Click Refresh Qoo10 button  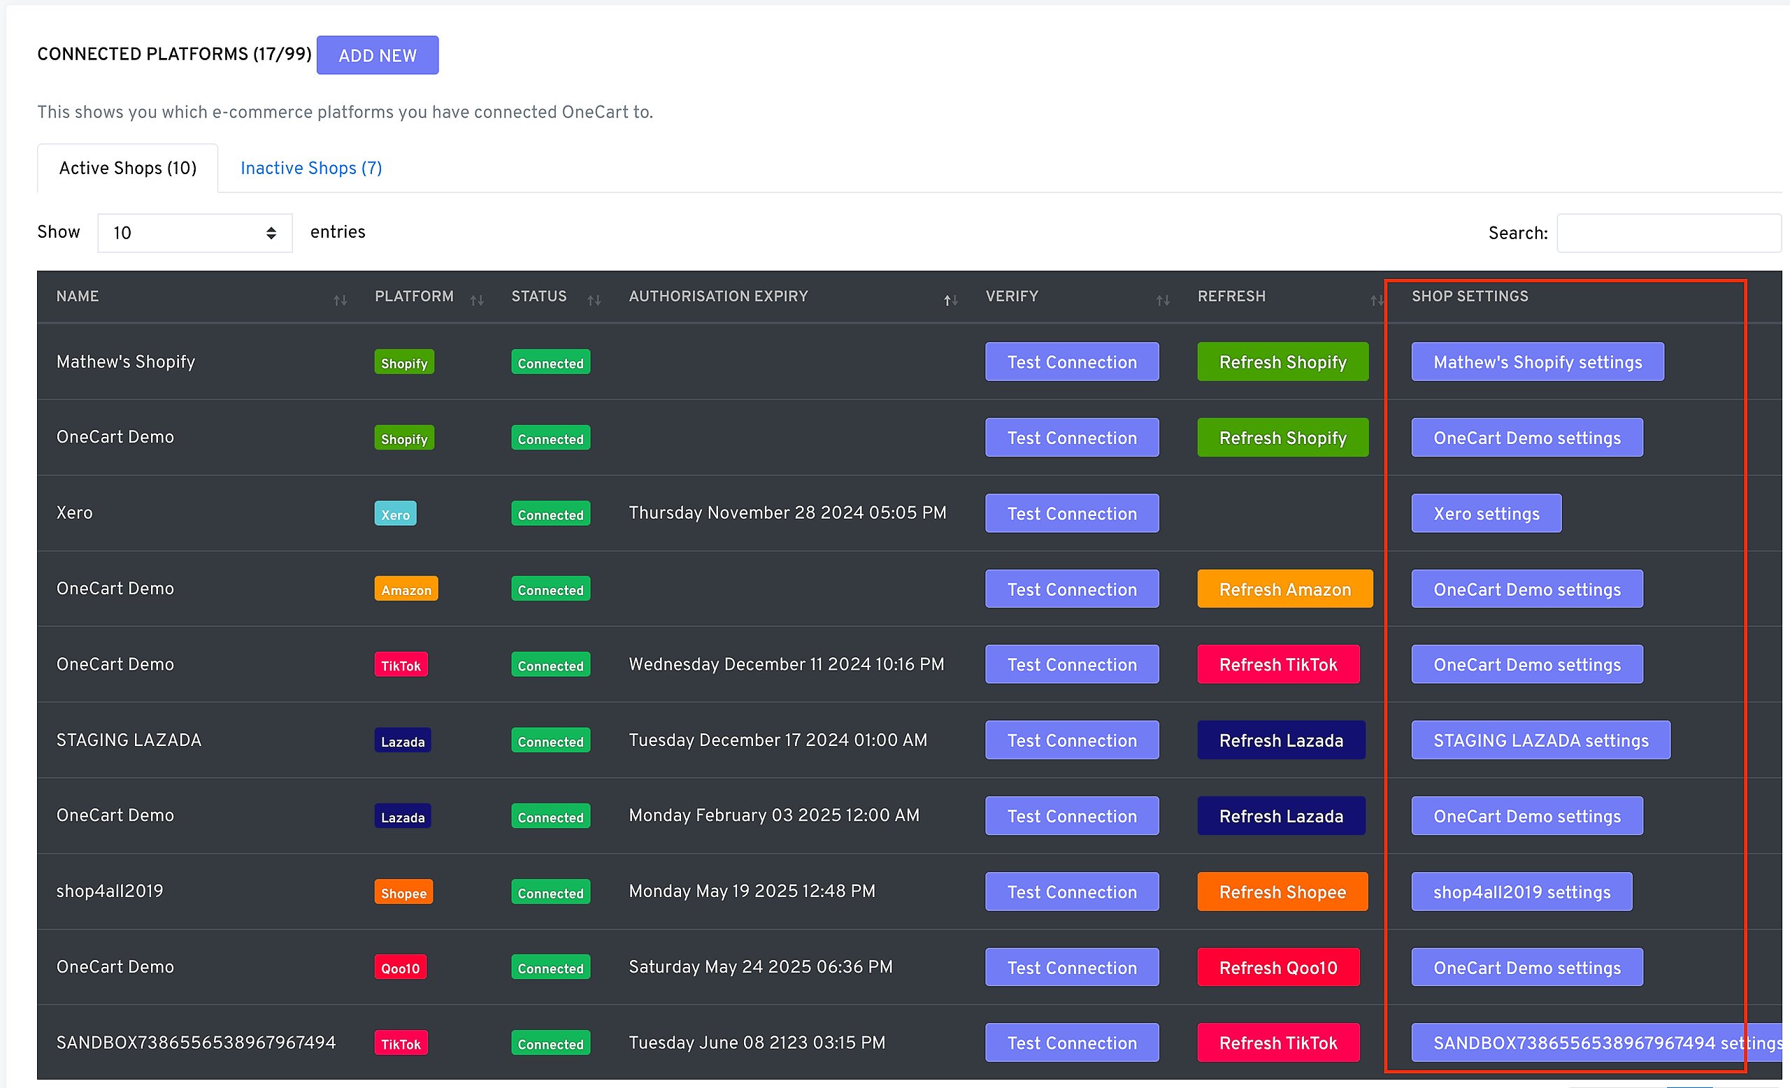1278,968
